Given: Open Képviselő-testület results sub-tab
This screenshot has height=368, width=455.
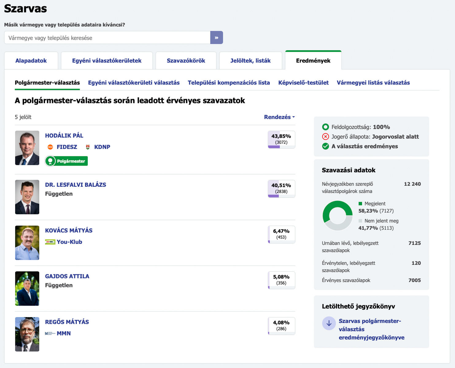Looking at the screenshot, I should point(303,83).
